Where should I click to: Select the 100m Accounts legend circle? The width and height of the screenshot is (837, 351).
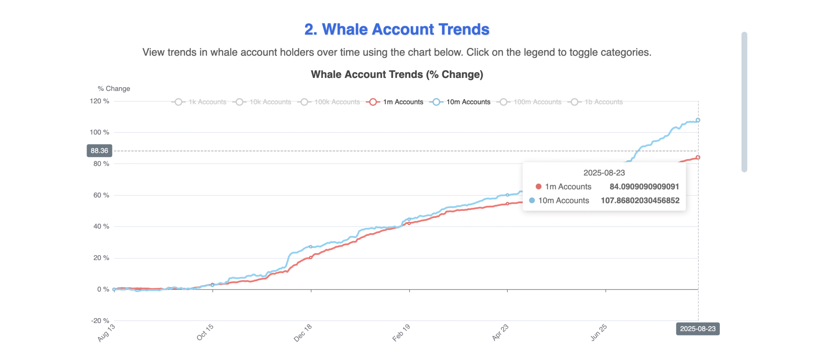503,102
